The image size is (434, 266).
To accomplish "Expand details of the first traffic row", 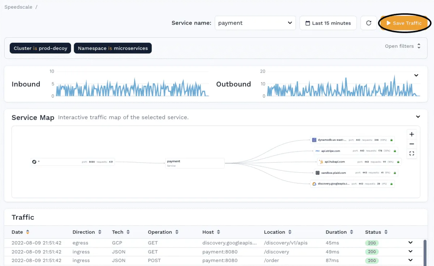I will point(410,242).
